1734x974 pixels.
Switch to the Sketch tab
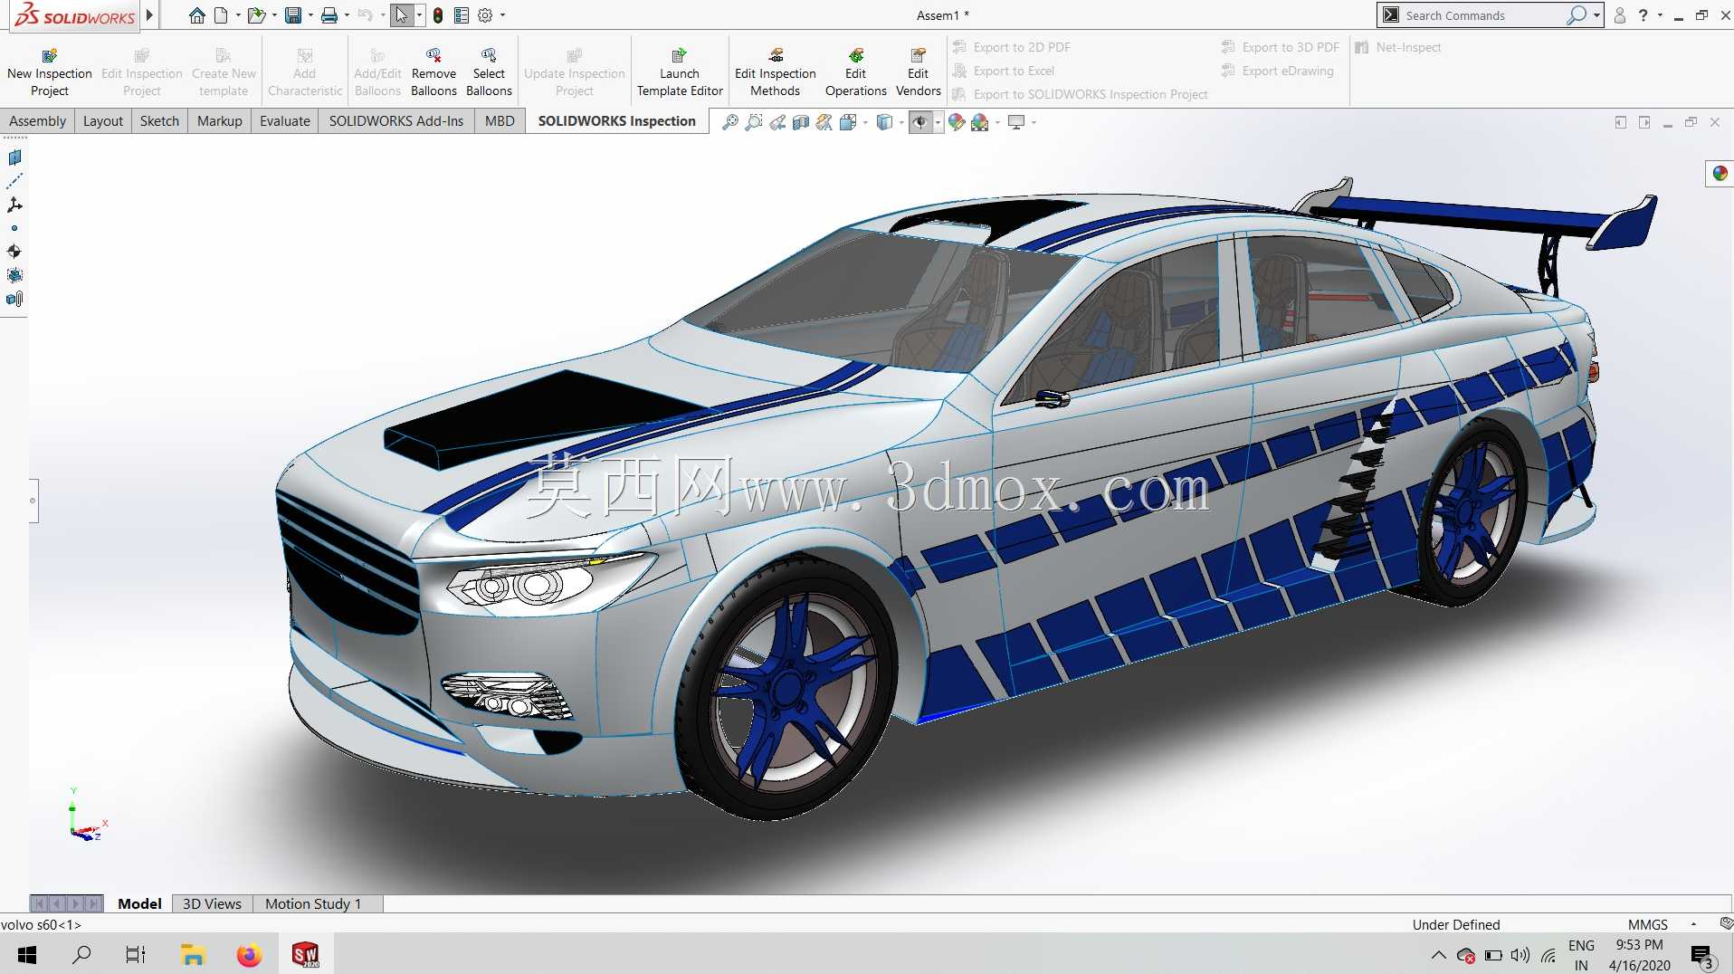pos(159,121)
